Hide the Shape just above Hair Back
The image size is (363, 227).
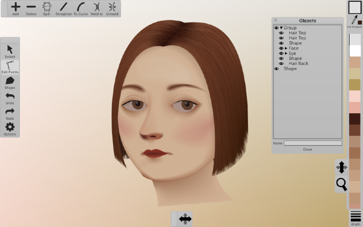point(281,58)
